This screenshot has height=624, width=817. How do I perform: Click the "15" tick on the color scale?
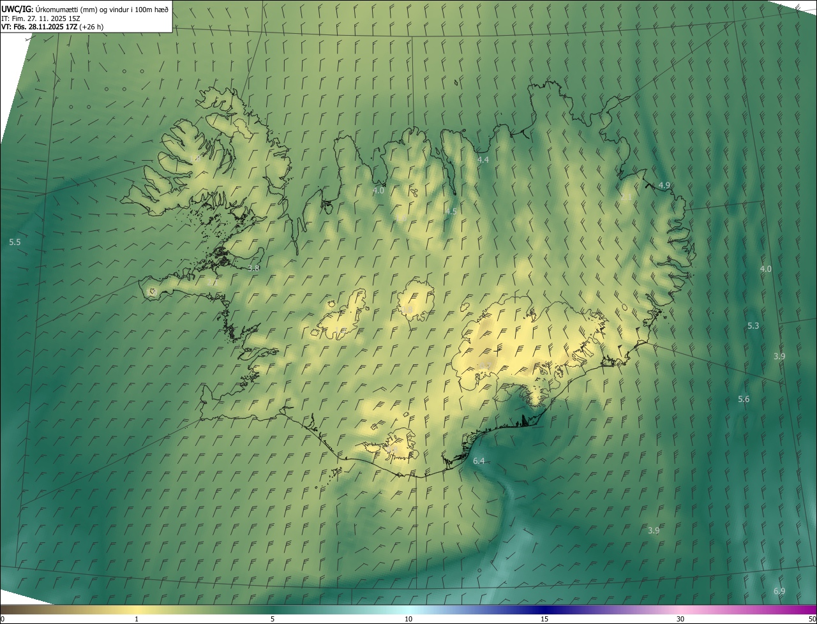click(544, 619)
